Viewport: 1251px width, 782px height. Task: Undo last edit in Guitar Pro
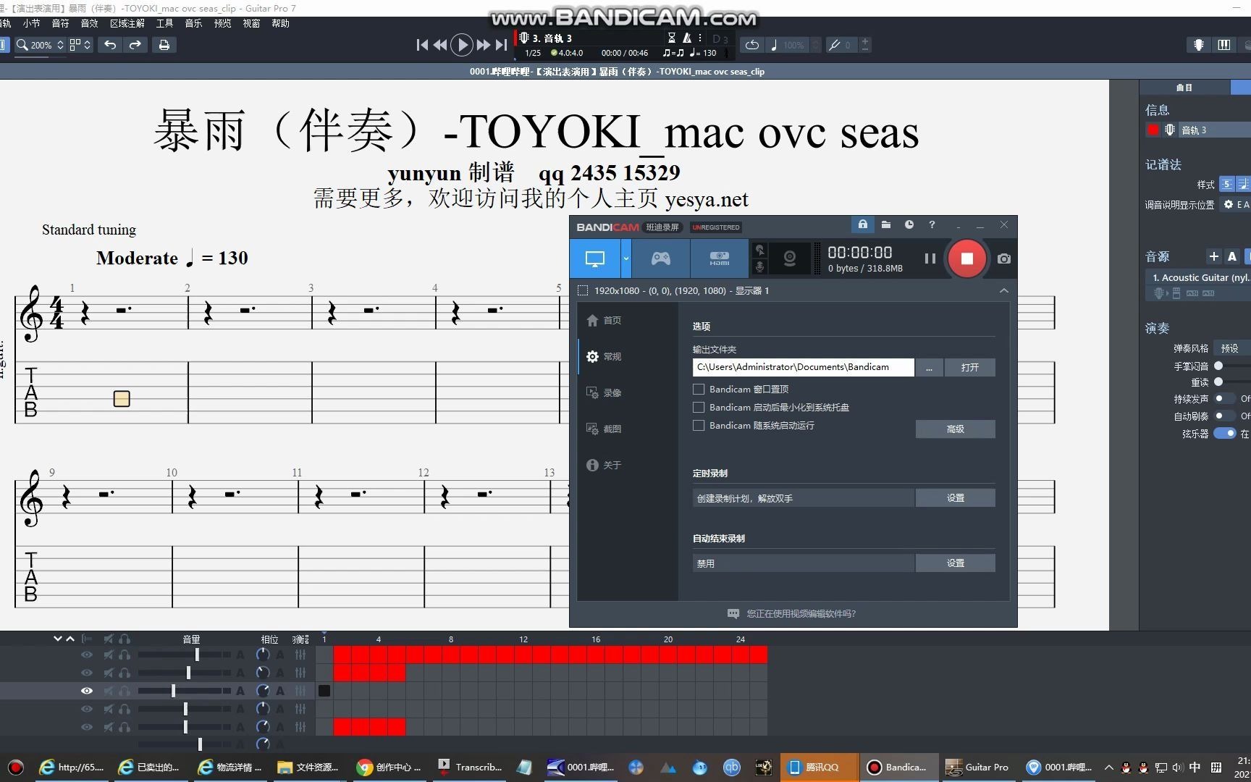tap(110, 45)
